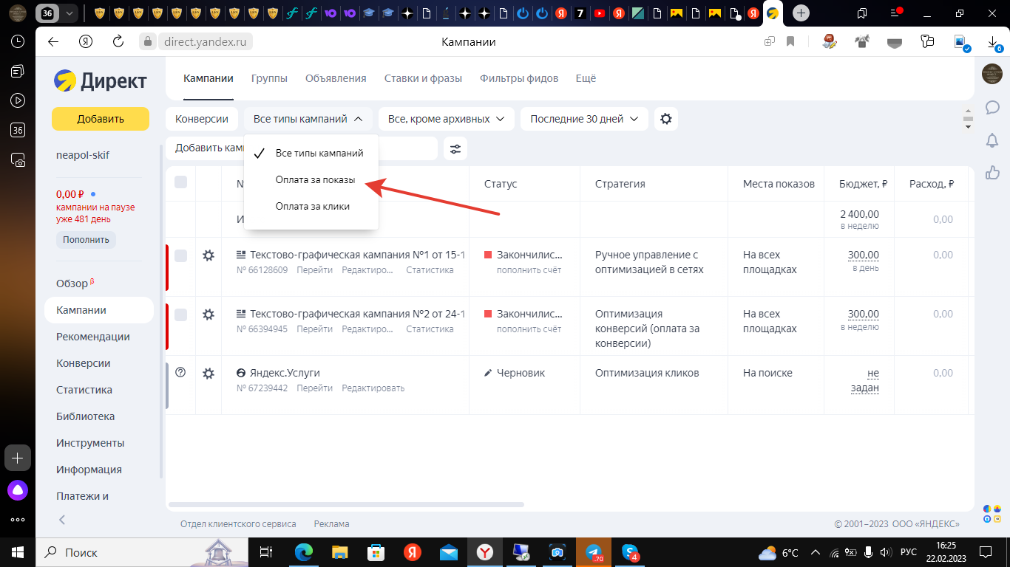This screenshot has height=567, width=1010.
Task: Select the checkbox for campaign №66394945
Action: [x=179, y=315]
